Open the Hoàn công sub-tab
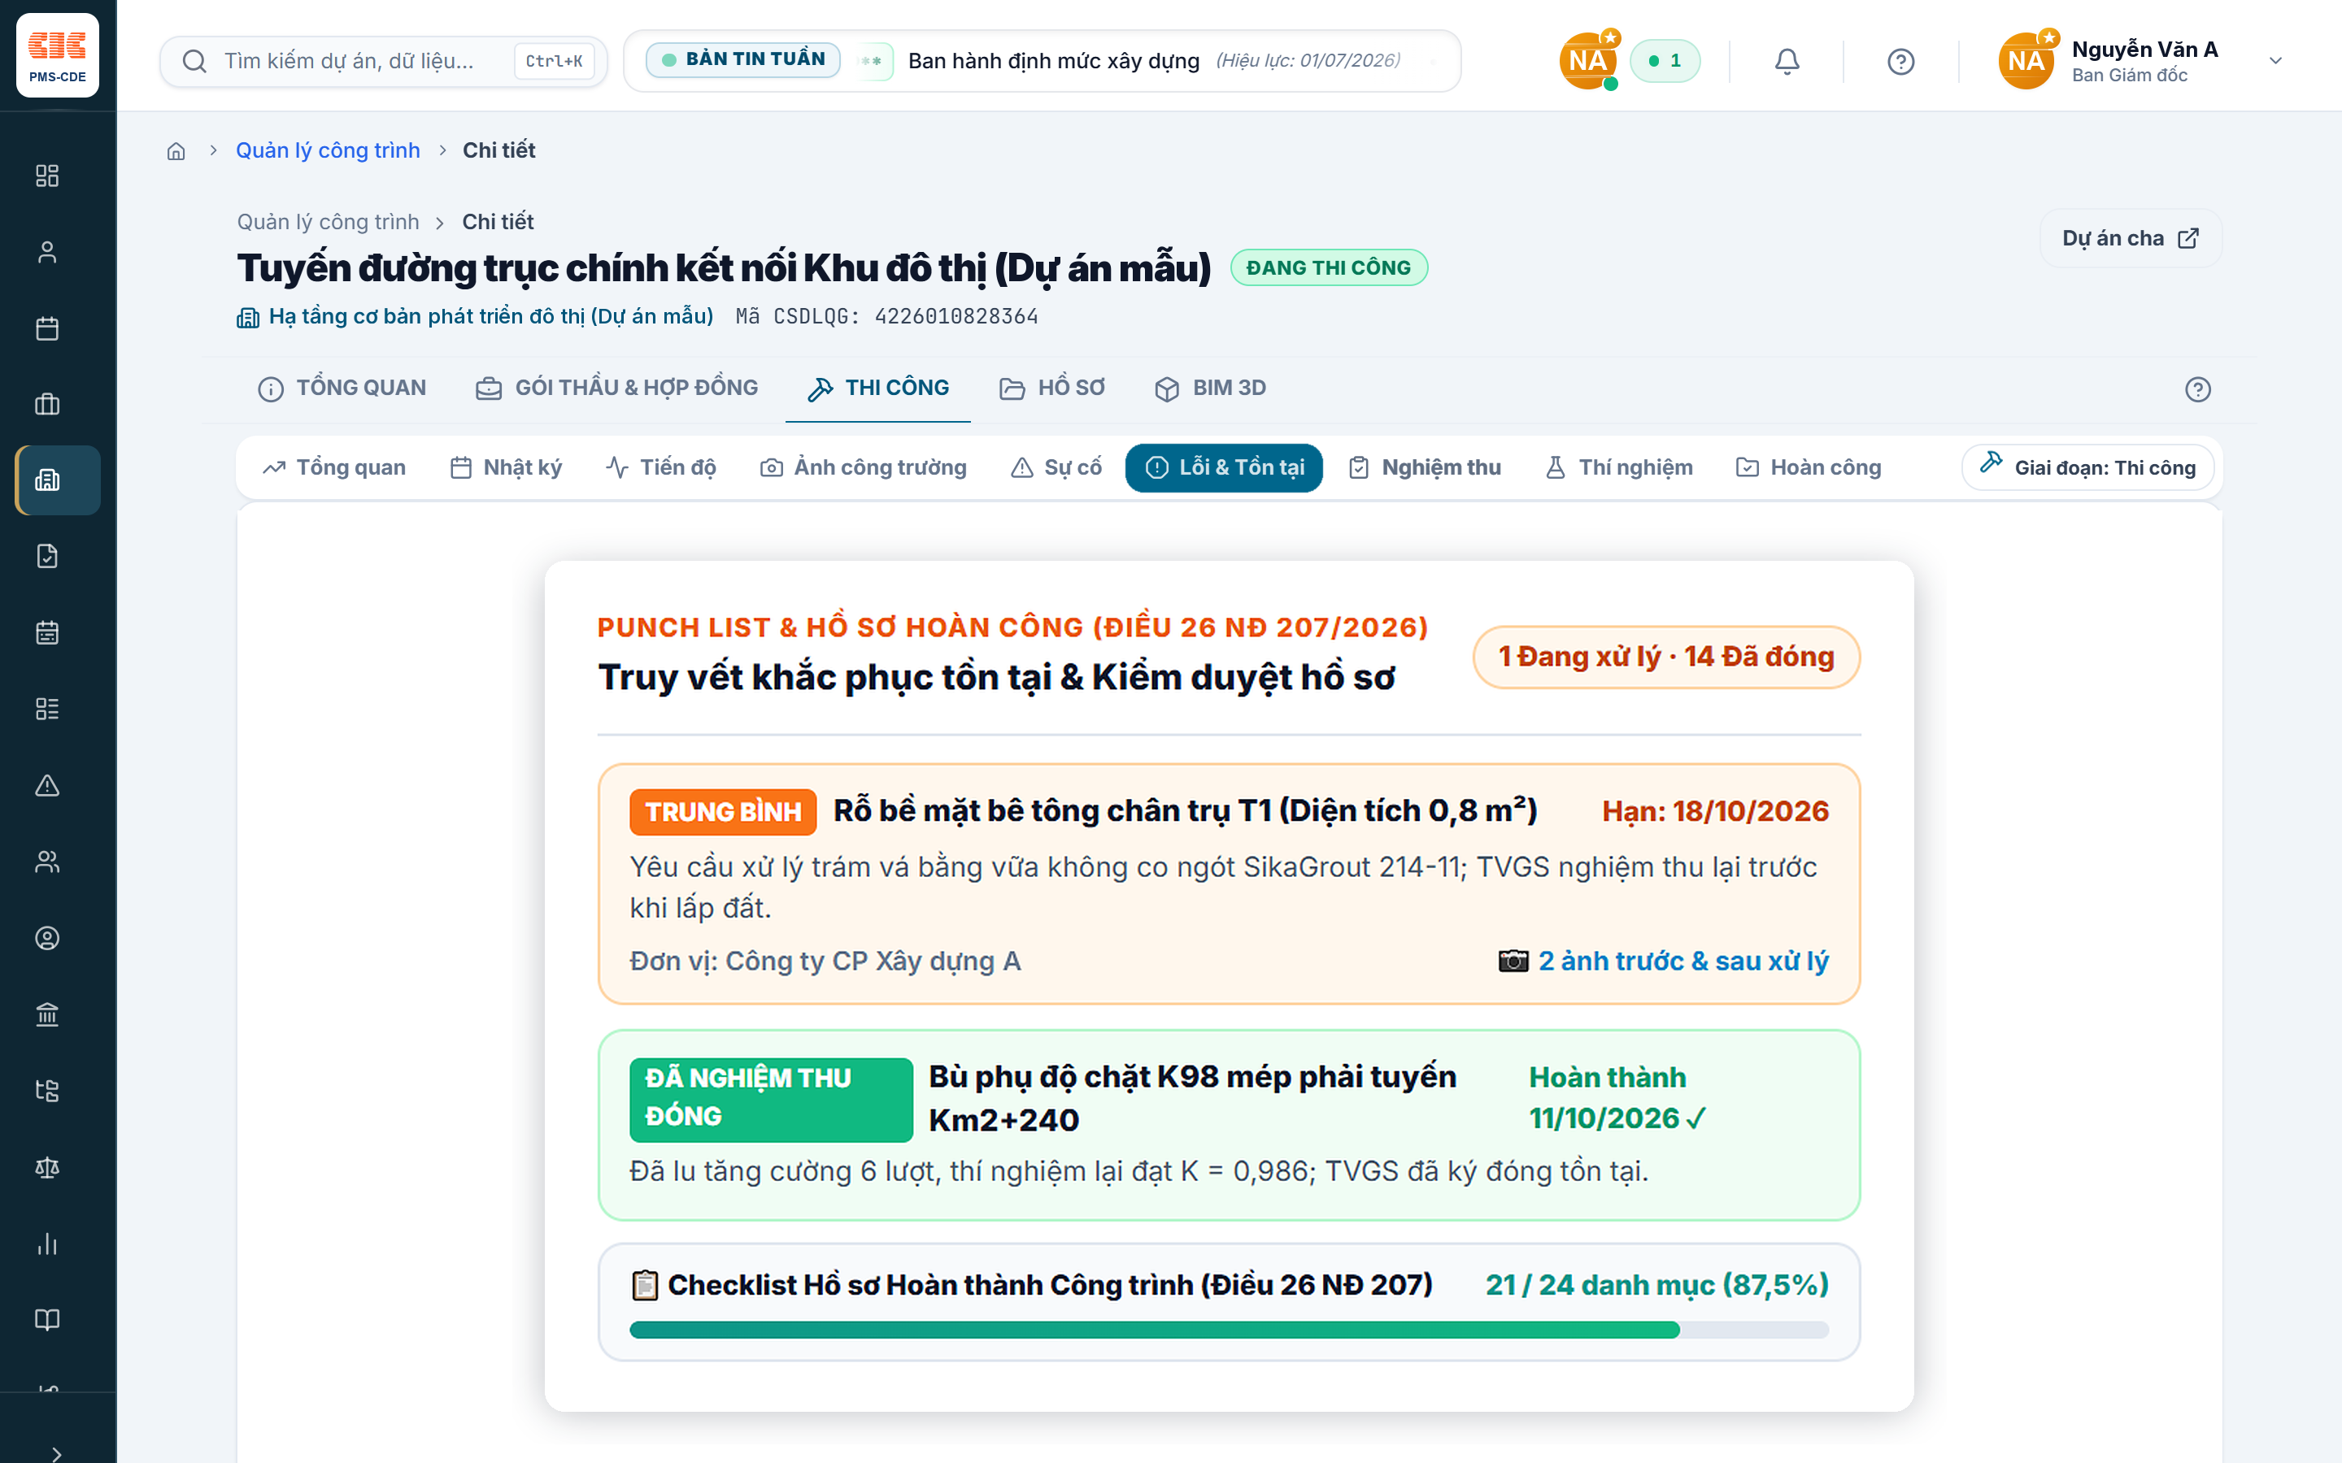The image size is (2342, 1463). coord(1809,467)
